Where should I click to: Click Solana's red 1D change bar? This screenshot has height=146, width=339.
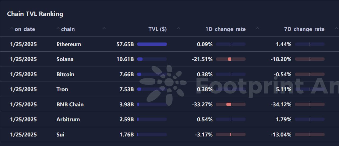229,59
